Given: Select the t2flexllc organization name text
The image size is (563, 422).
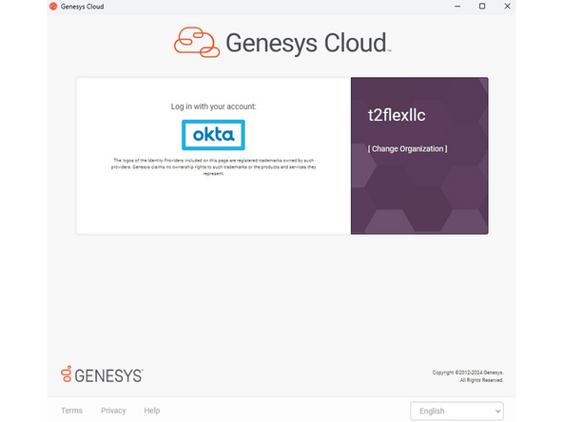Looking at the screenshot, I should point(397,115).
